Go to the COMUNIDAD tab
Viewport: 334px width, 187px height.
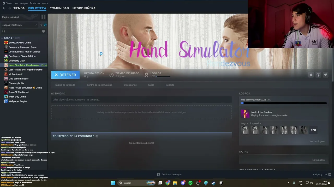(x=59, y=8)
